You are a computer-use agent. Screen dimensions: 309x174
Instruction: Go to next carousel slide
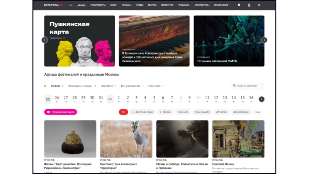pyautogui.click(x=264, y=40)
